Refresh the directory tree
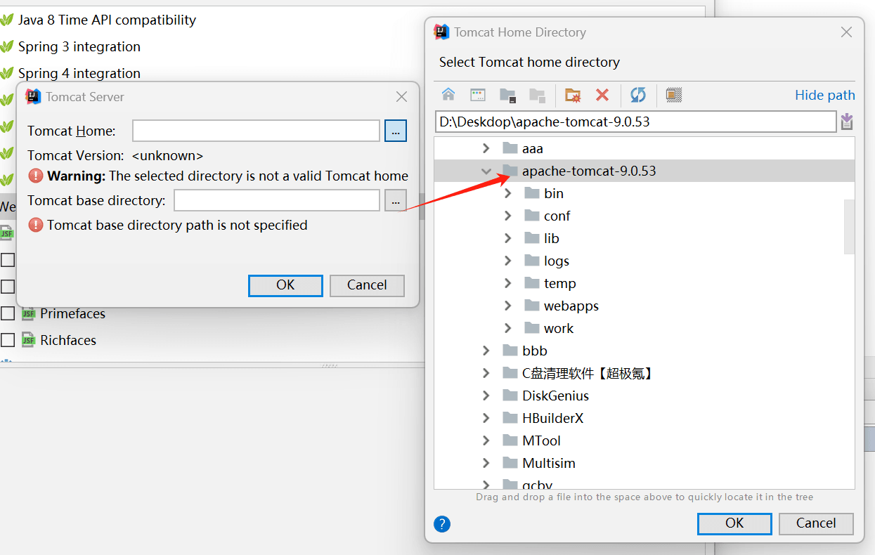The image size is (875, 555). 638,95
